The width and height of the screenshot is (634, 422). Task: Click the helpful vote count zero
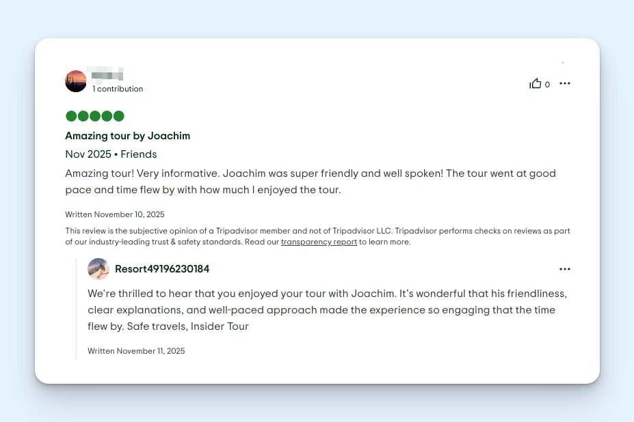click(547, 84)
